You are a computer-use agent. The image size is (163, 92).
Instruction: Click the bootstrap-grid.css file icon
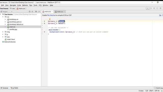(x=8, y=22)
